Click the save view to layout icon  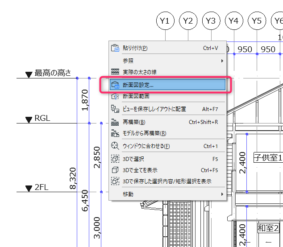(x=115, y=109)
